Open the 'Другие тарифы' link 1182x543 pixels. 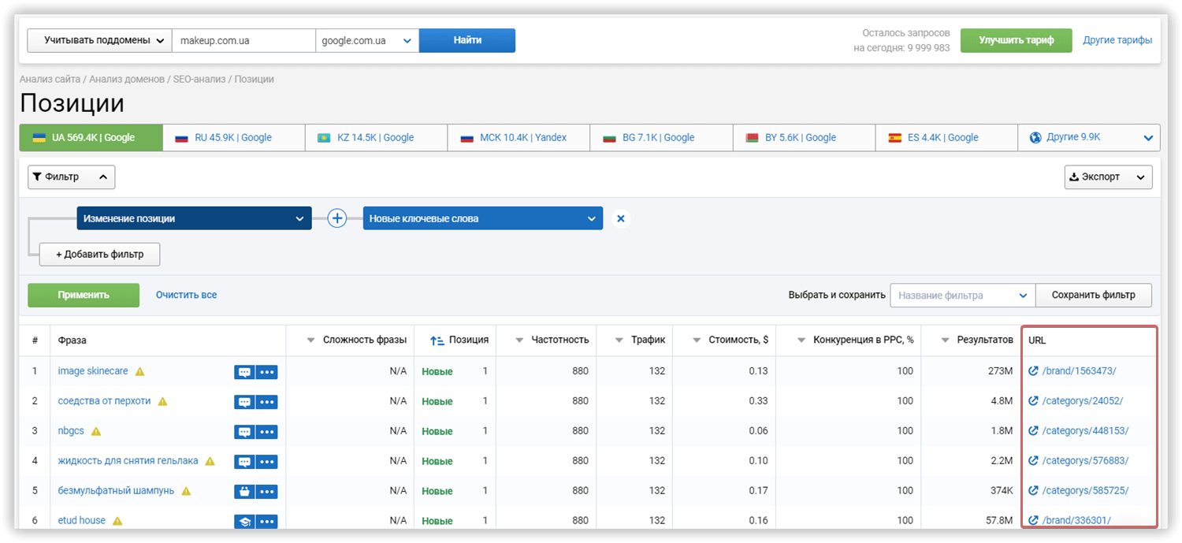[1117, 40]
